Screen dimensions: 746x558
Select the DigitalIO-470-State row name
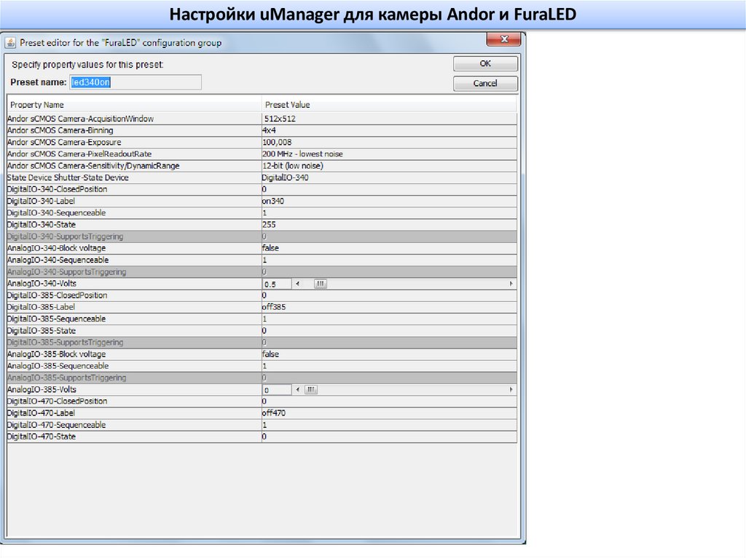(x=42, y=437)
